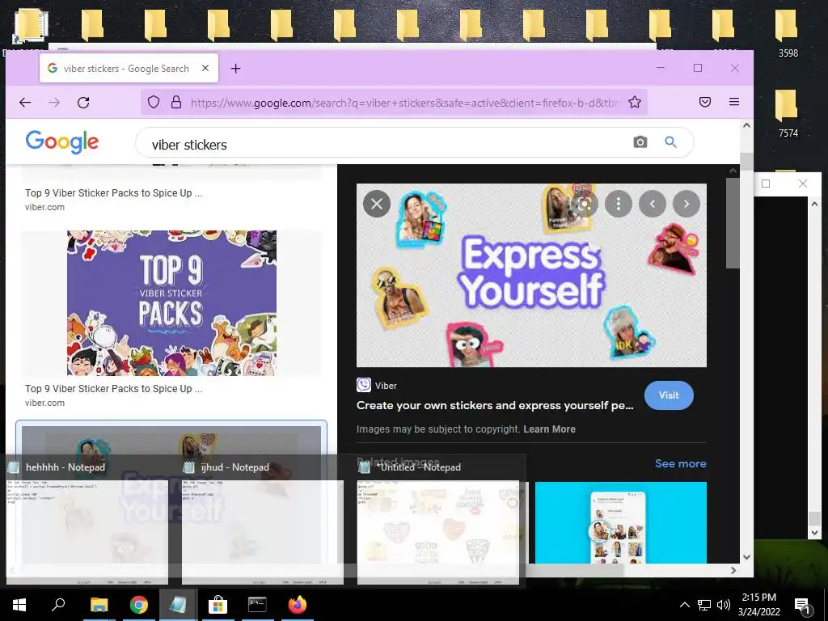Search inside image with the lens icon
Viewport: 828px width, 621px height.
coord(584,204)
